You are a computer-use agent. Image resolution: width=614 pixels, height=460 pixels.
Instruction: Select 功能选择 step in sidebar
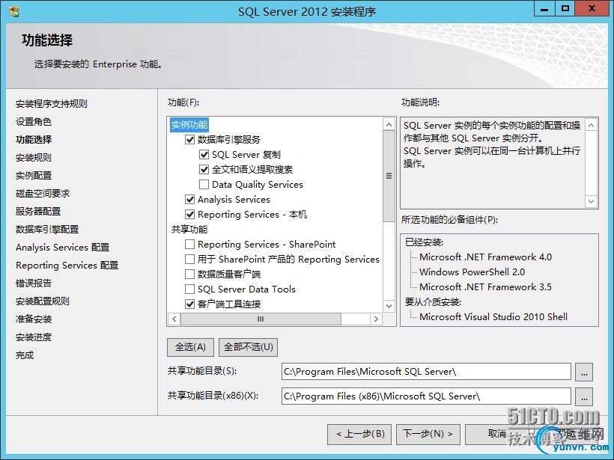34,140
